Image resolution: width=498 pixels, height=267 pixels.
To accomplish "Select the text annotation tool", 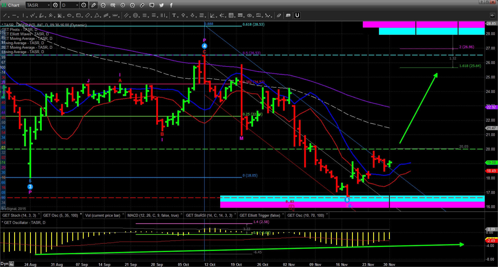I will (x=174, y=15).
